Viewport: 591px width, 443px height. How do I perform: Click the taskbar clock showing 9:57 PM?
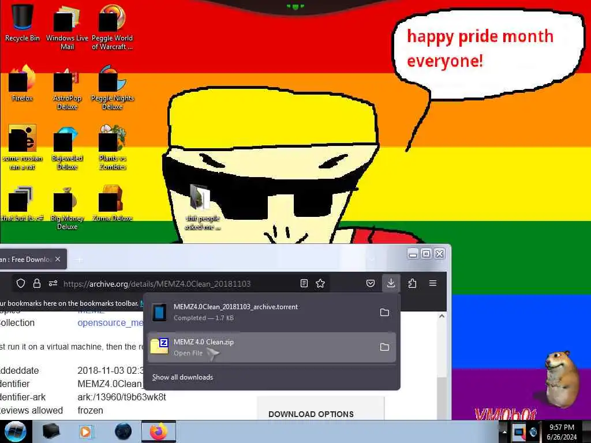562,431
